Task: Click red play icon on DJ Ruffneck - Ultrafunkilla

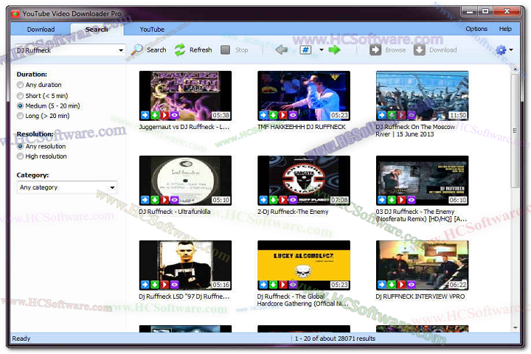Action: pyautogui.click(x=164, y=200)
